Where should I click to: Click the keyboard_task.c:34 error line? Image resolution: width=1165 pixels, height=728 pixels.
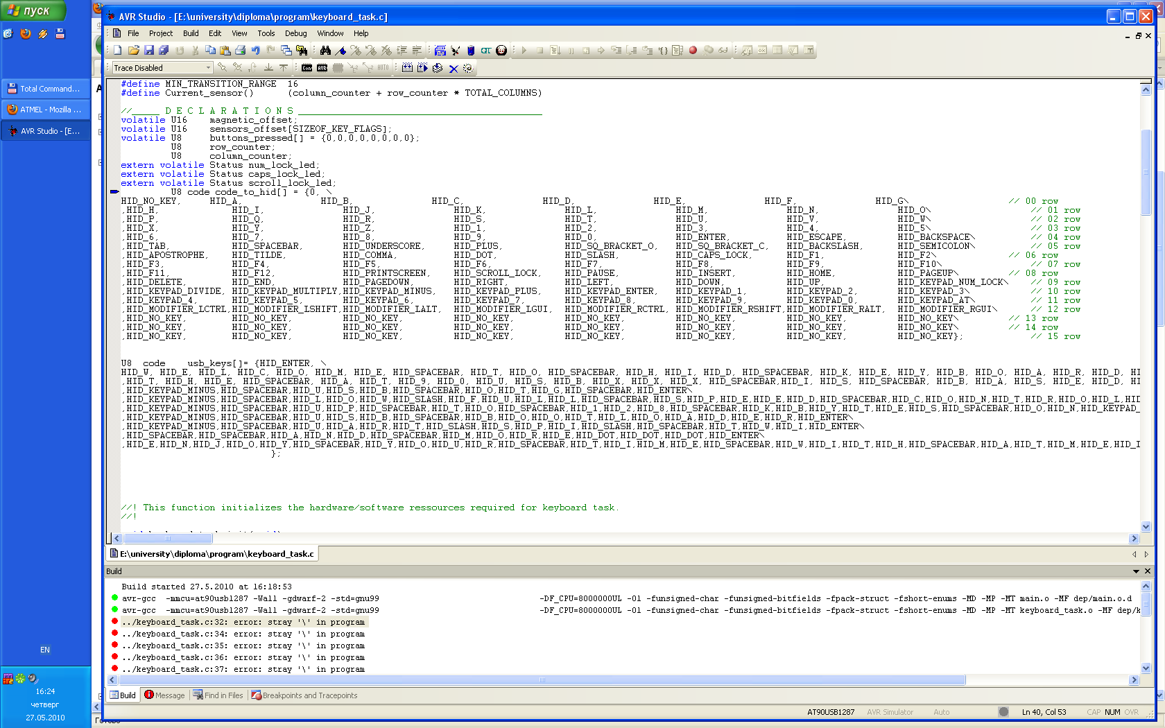[x=243, y=634]
